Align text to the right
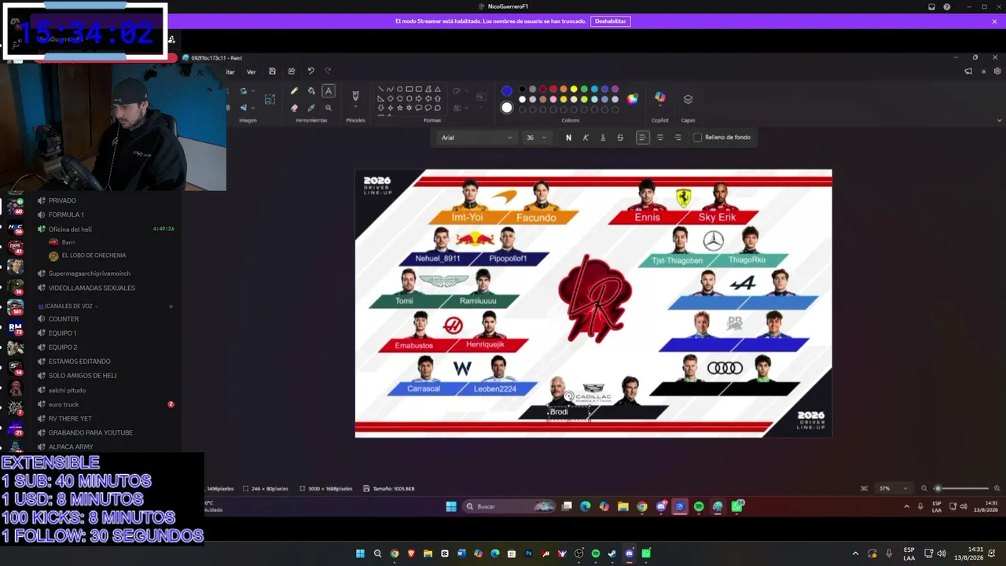This screenshot has width=1006, height=566. [677, 138]
